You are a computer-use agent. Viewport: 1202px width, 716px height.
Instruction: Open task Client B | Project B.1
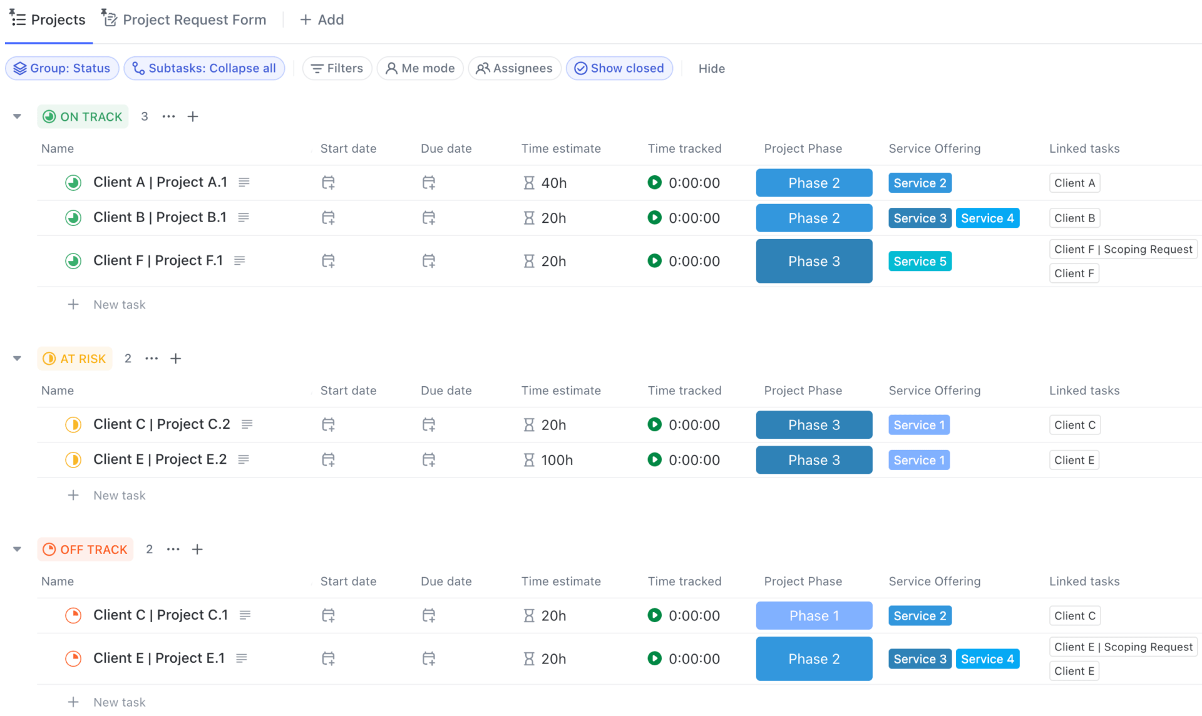click(160, 217)
